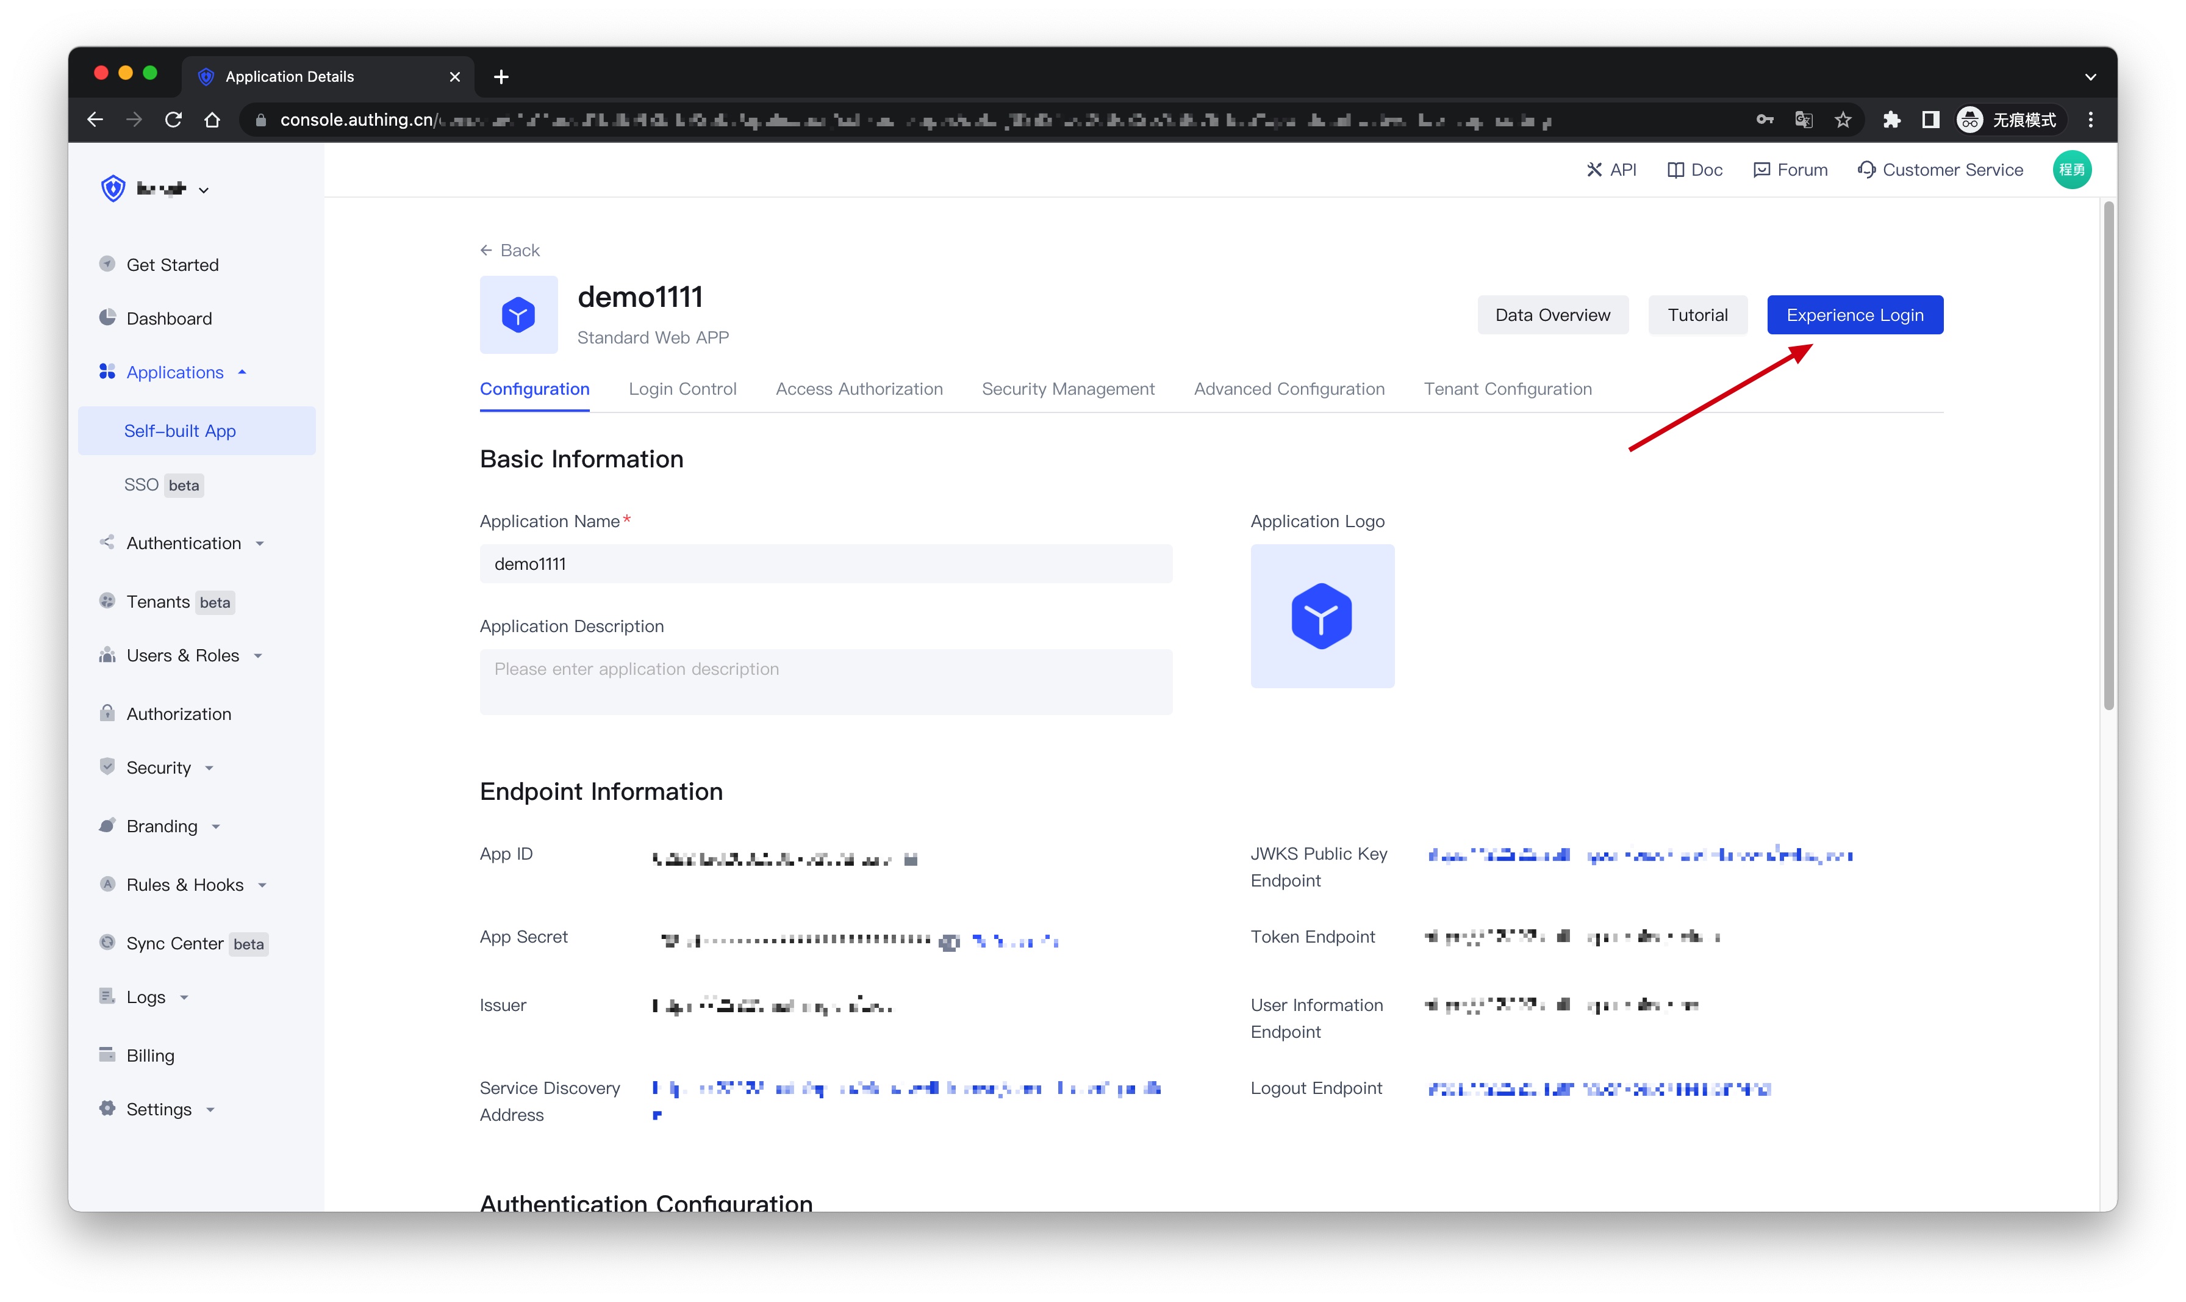This screenshot has height=1302, width=2186.
Task: Open browser extensions puzzle icon
Action: (x=1891, y=120)
